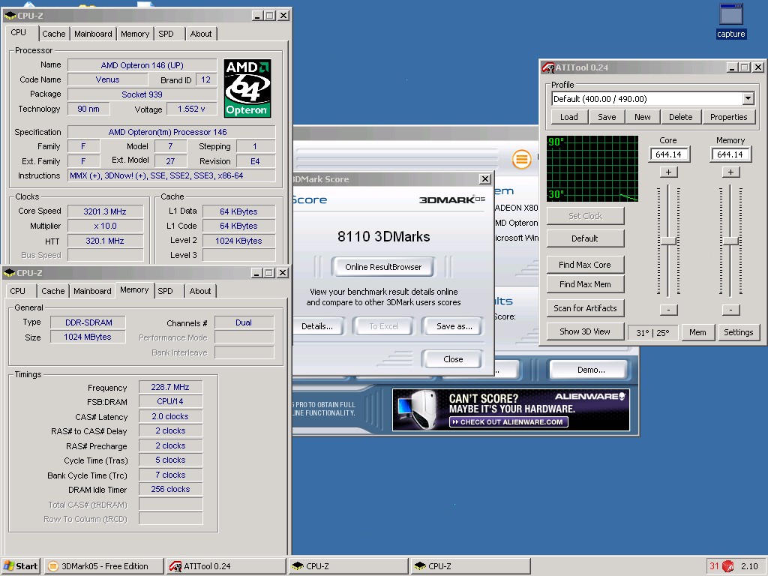The width and height of the screenshot is (768, 576).
Task: Click the '8110 3DMarks' score text
Action: pyautogui.click(x=383, y=236)
